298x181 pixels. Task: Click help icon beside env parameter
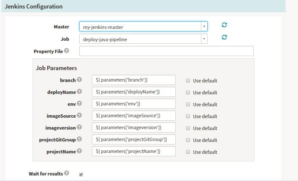[x=80, y=103]
